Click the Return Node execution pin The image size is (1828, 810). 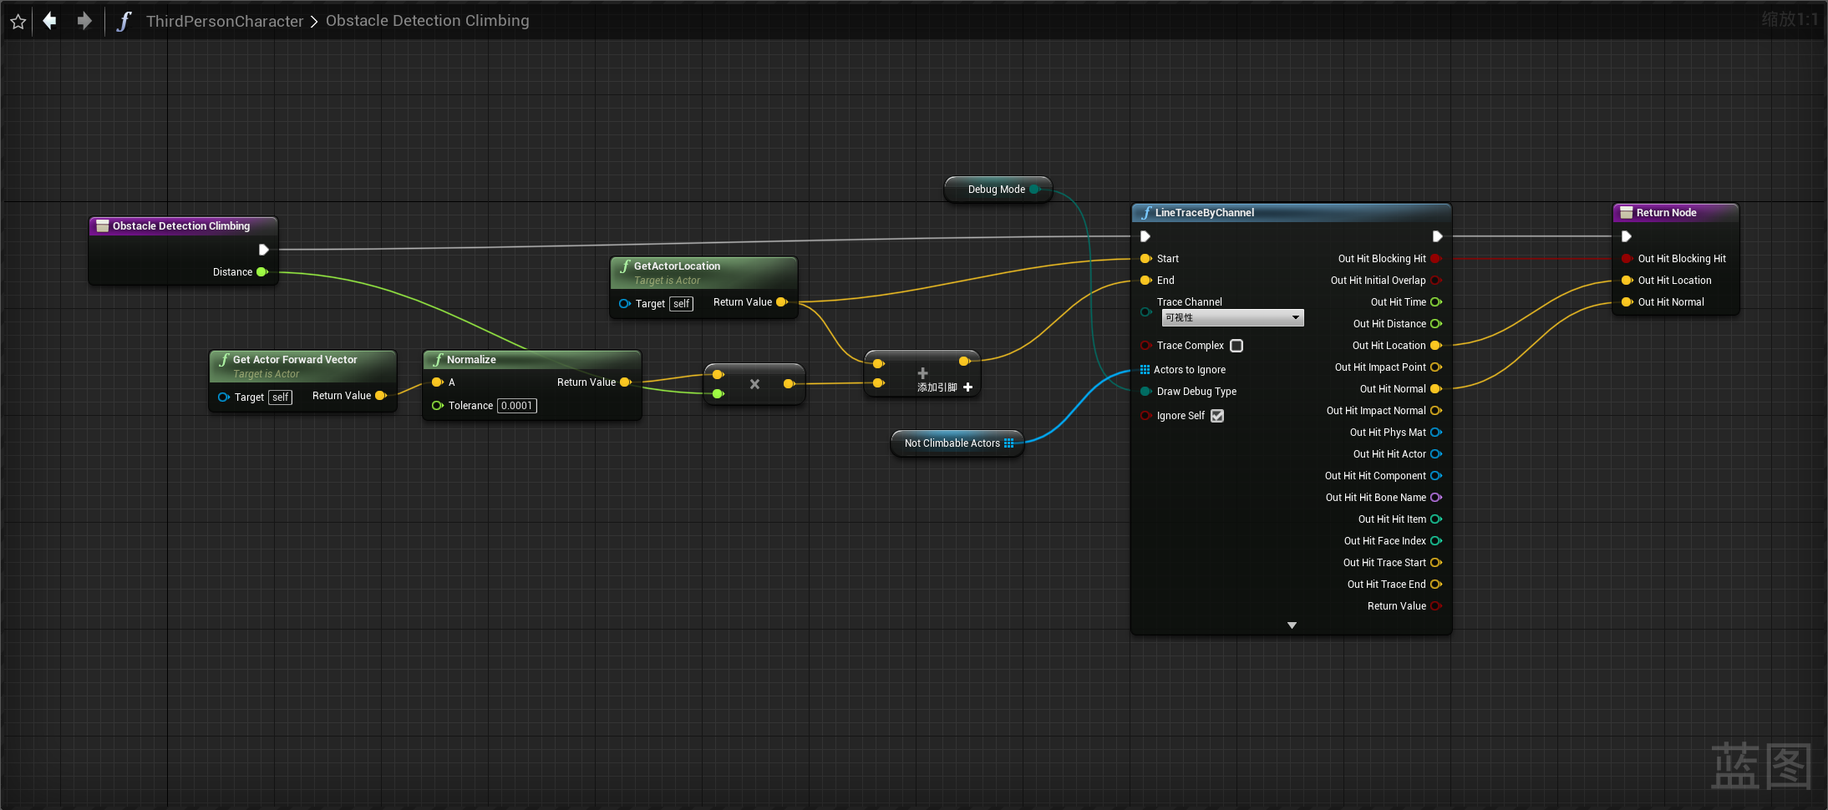(1626, 236)
